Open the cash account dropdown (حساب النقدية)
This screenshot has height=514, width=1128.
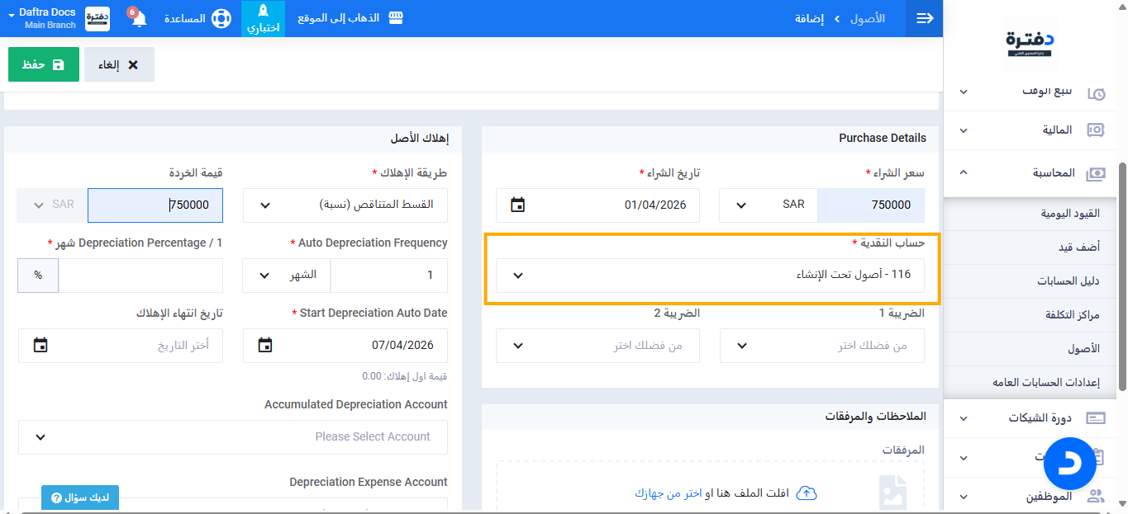[711, 275]
